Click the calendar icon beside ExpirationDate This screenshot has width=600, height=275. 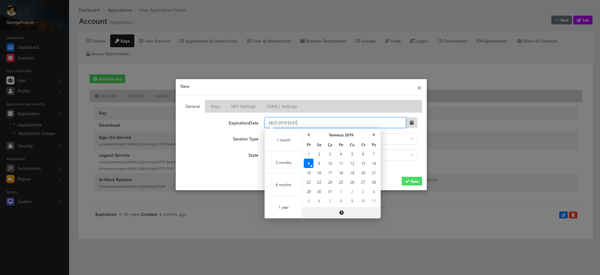pyautogui.click(x=411, y=123)
